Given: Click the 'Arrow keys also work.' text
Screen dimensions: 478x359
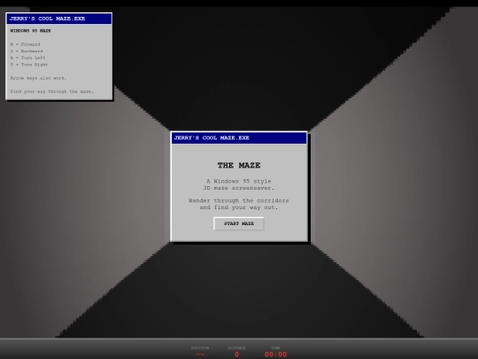Looking at the screenshot, I should click(38, 78).
